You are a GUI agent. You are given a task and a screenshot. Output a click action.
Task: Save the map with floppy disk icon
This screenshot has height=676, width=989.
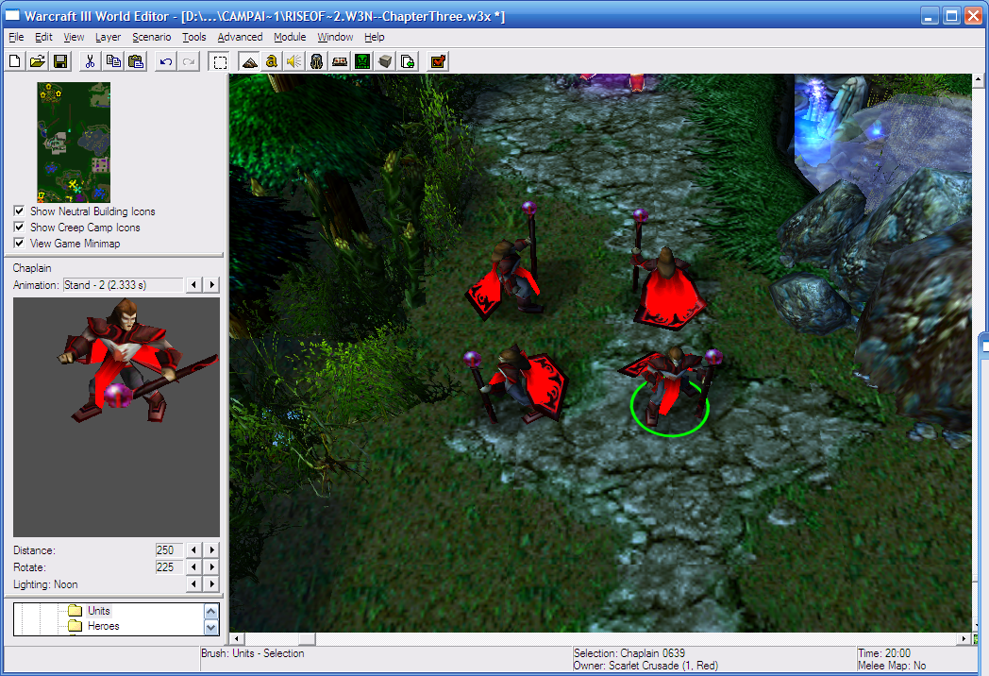60,61
